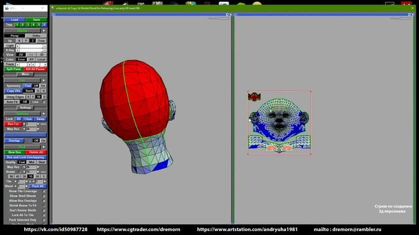Click the blue E button beside Tmp slots

(x=45, y=25)
